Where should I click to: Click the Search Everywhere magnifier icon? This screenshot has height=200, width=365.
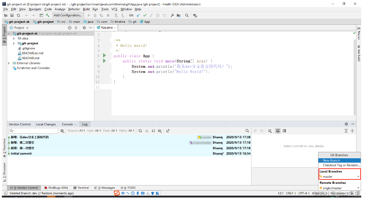coord(187,16)
